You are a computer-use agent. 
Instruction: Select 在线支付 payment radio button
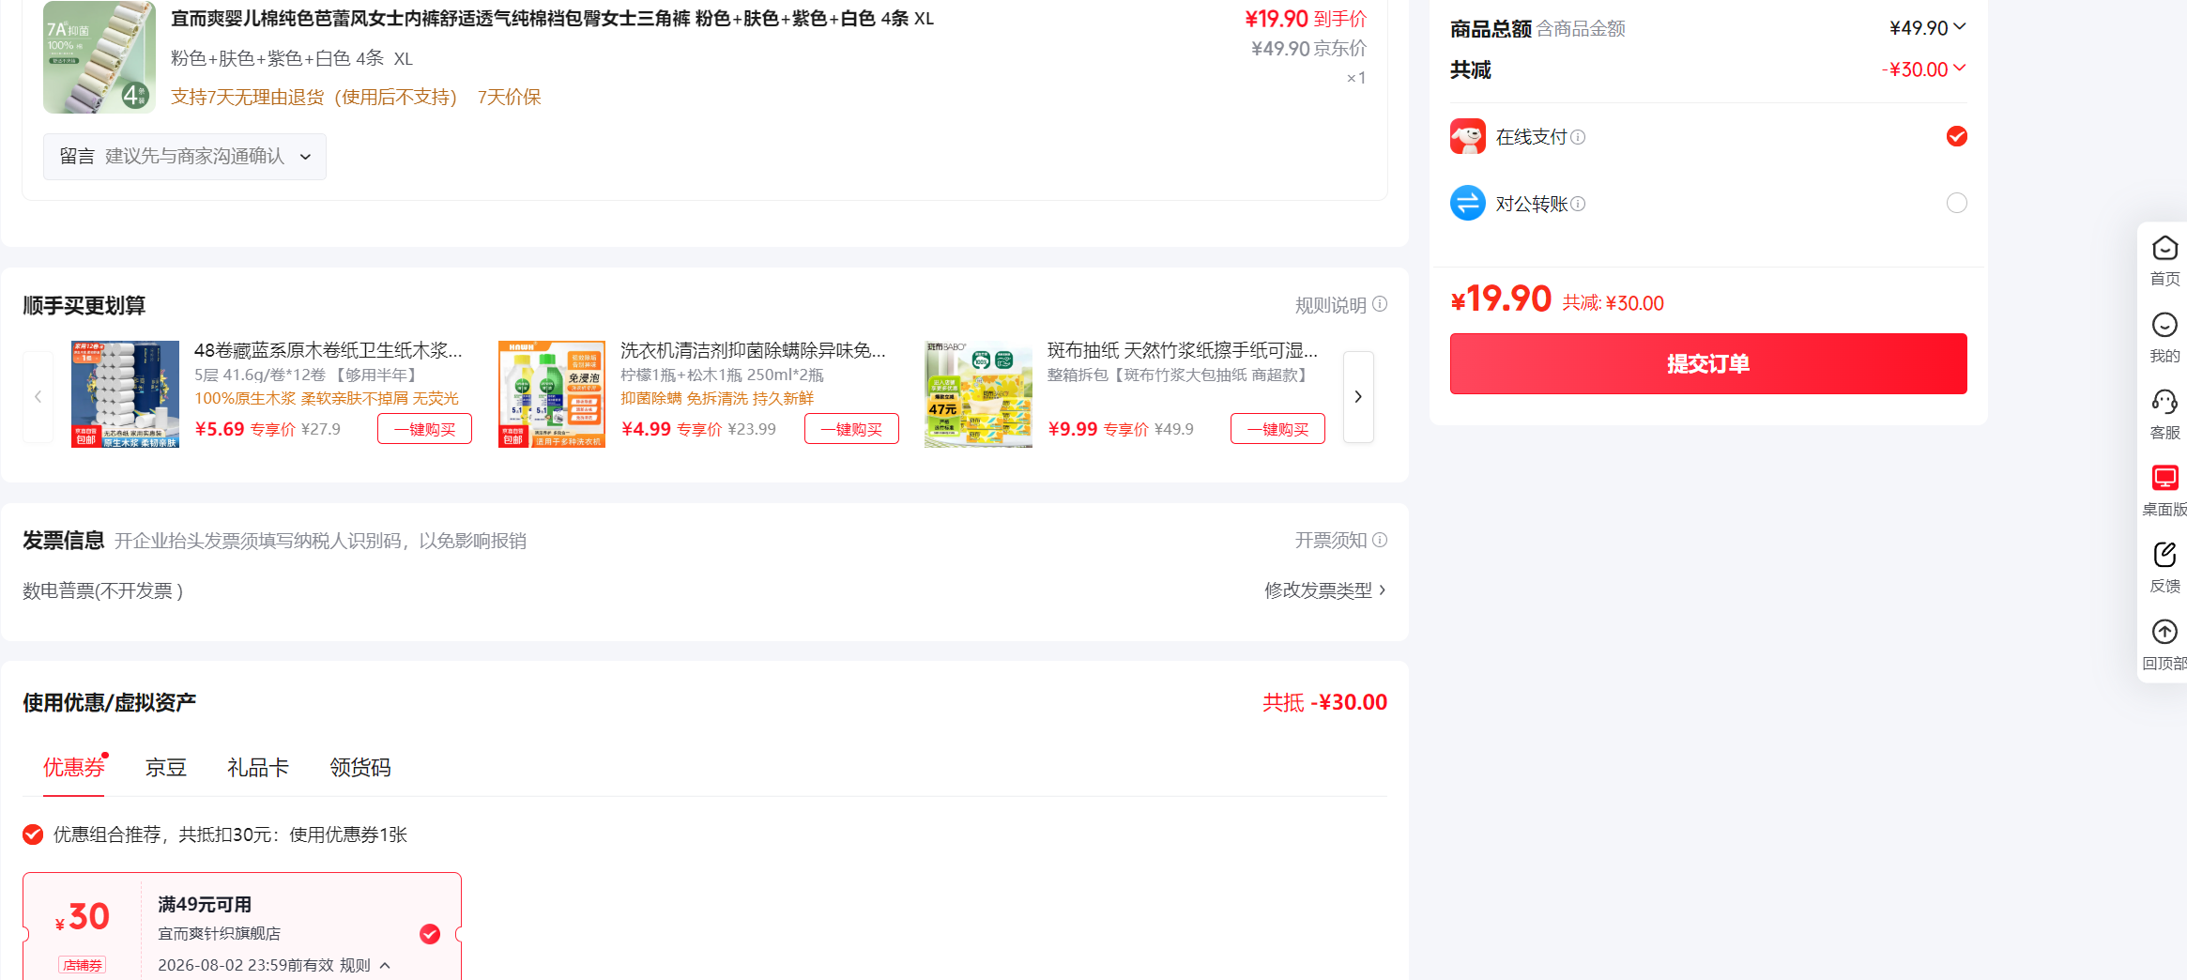(1957, 136)
